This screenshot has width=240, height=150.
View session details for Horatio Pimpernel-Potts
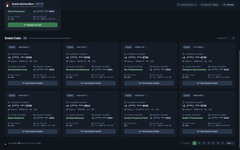[x=149, y=131]
